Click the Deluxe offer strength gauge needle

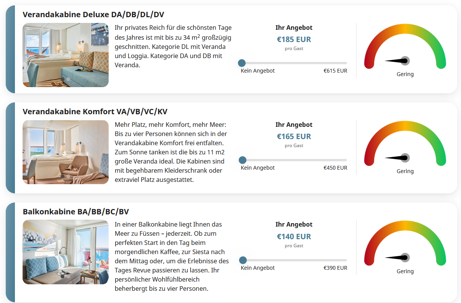[x=398, y=61]
